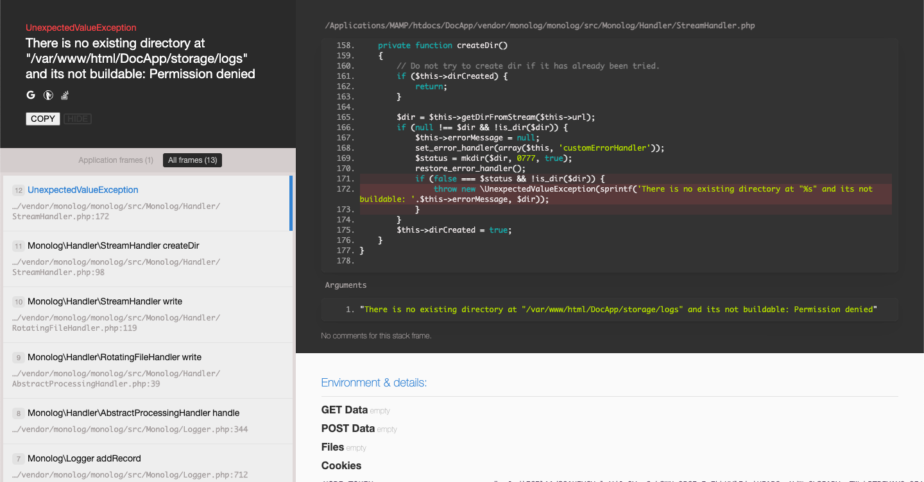924x482 pixels.
Task: Click StreamHandler.php:98 path in frame 11
Action: tap(116, 267)
